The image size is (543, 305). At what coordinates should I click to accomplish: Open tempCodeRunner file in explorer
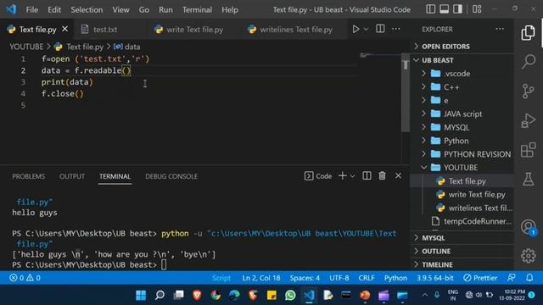pyautogui.click(x=477, y=221)
